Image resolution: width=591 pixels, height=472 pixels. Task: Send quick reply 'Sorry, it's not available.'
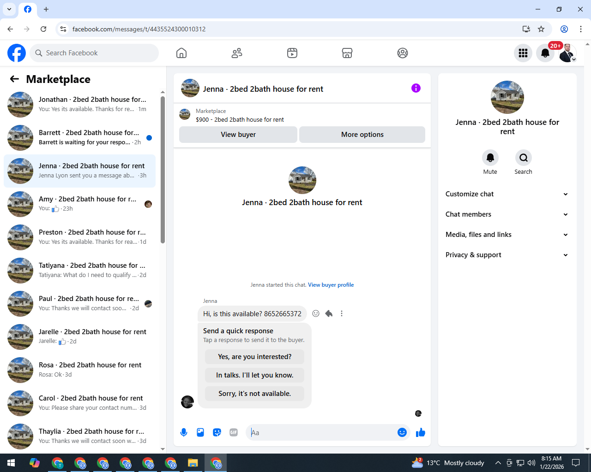coord(255,394)
